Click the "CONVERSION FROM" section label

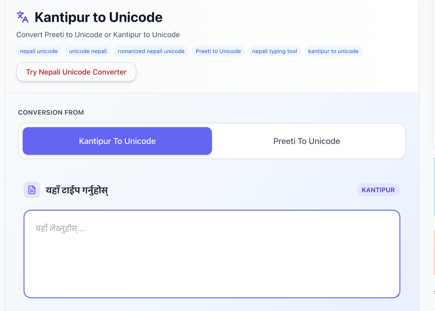tap(51, 112)
